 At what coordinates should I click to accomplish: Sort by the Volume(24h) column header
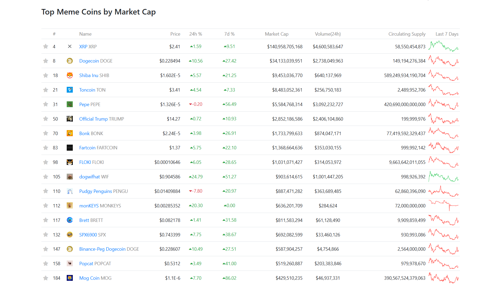coord(328,34)
